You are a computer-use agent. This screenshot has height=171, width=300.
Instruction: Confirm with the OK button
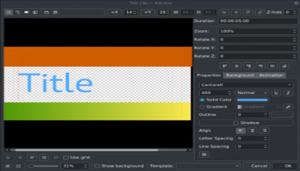click(x=285, y=166)
